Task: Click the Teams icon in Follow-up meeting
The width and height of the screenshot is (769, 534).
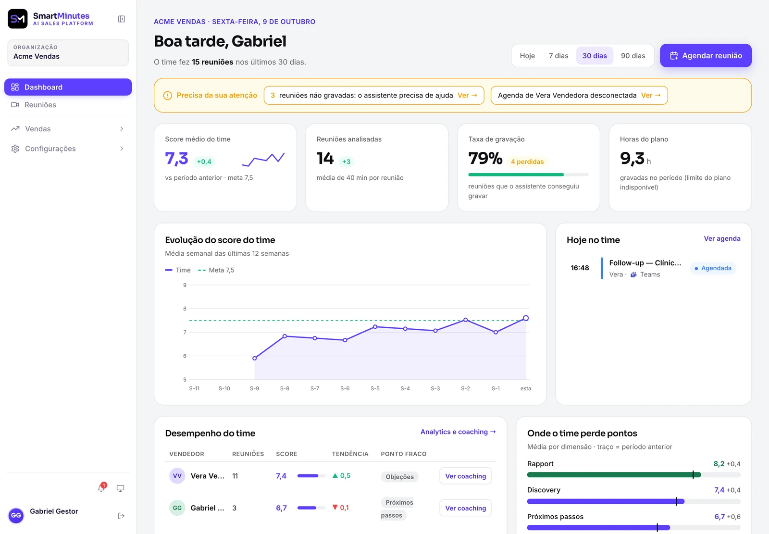Action: coord(633,274)
